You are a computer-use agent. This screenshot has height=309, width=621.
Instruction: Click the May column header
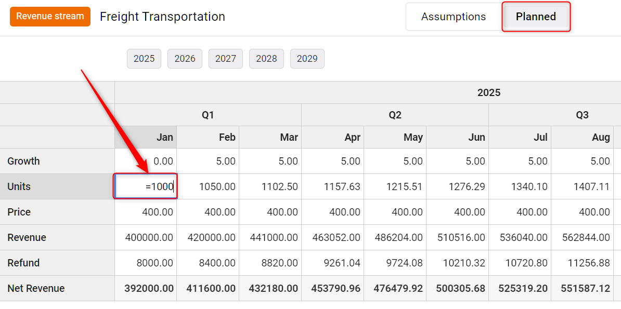[395, 137]
